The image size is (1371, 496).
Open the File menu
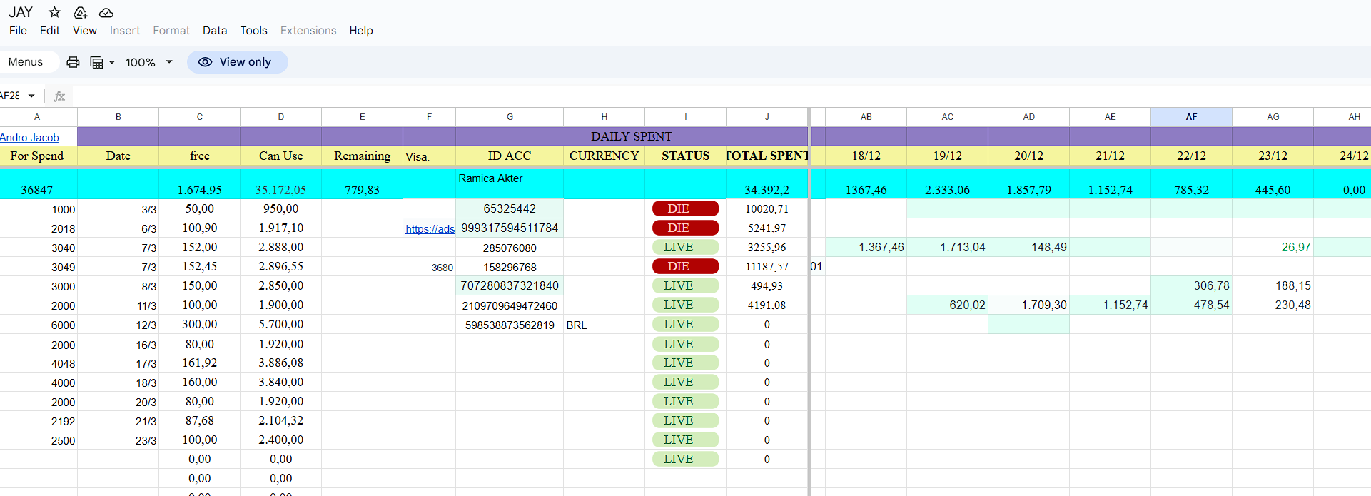click(18, 30)
